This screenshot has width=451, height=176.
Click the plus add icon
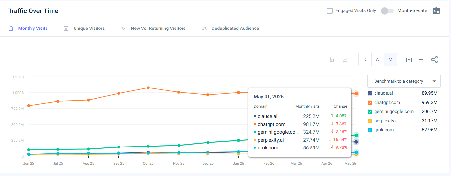click(x=421, y=59)
